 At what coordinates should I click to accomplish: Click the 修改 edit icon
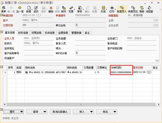[36, 9]
